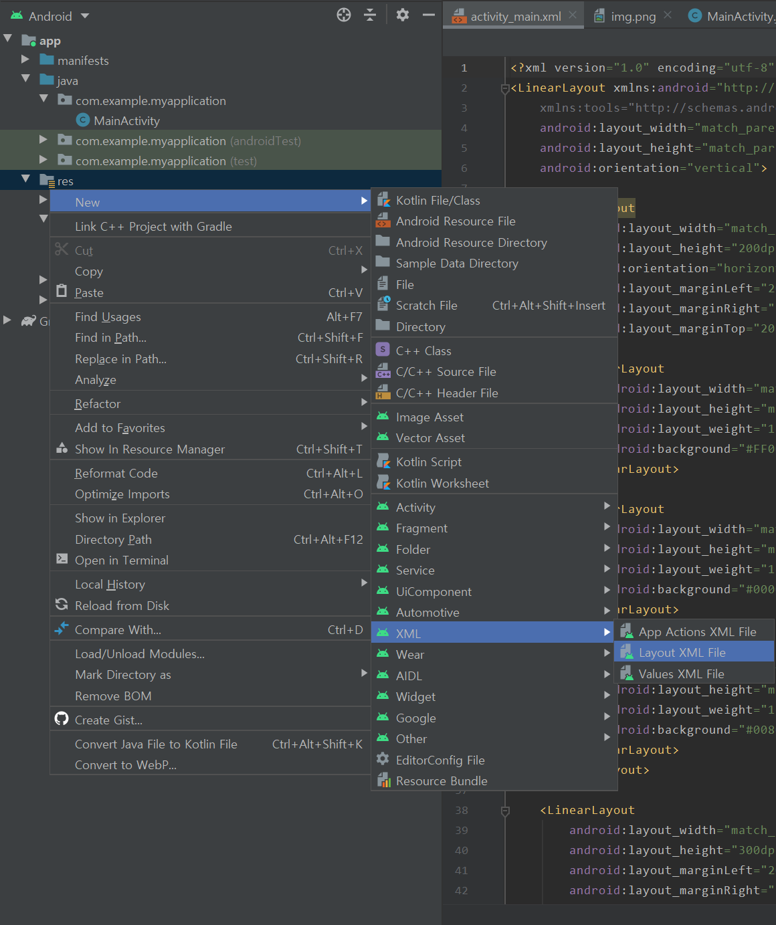Select Optimize Imports entry
This screenshot has width=776, height=925.
(x=210, y=494)
